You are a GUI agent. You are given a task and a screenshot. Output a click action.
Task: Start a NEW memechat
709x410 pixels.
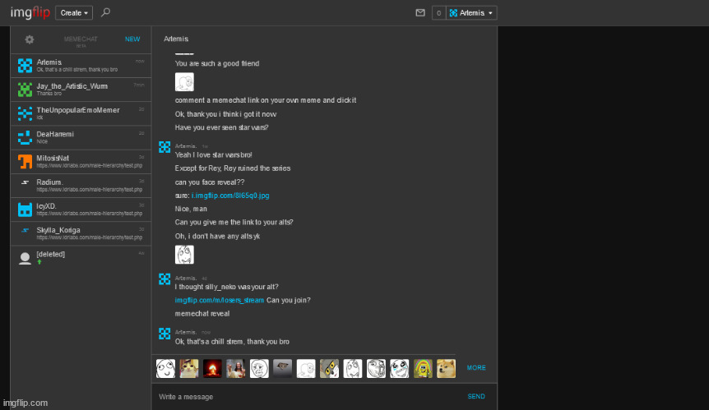[132, 39]
